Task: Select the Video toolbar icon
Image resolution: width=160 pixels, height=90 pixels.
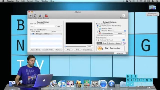Action: tap(30, 16)
